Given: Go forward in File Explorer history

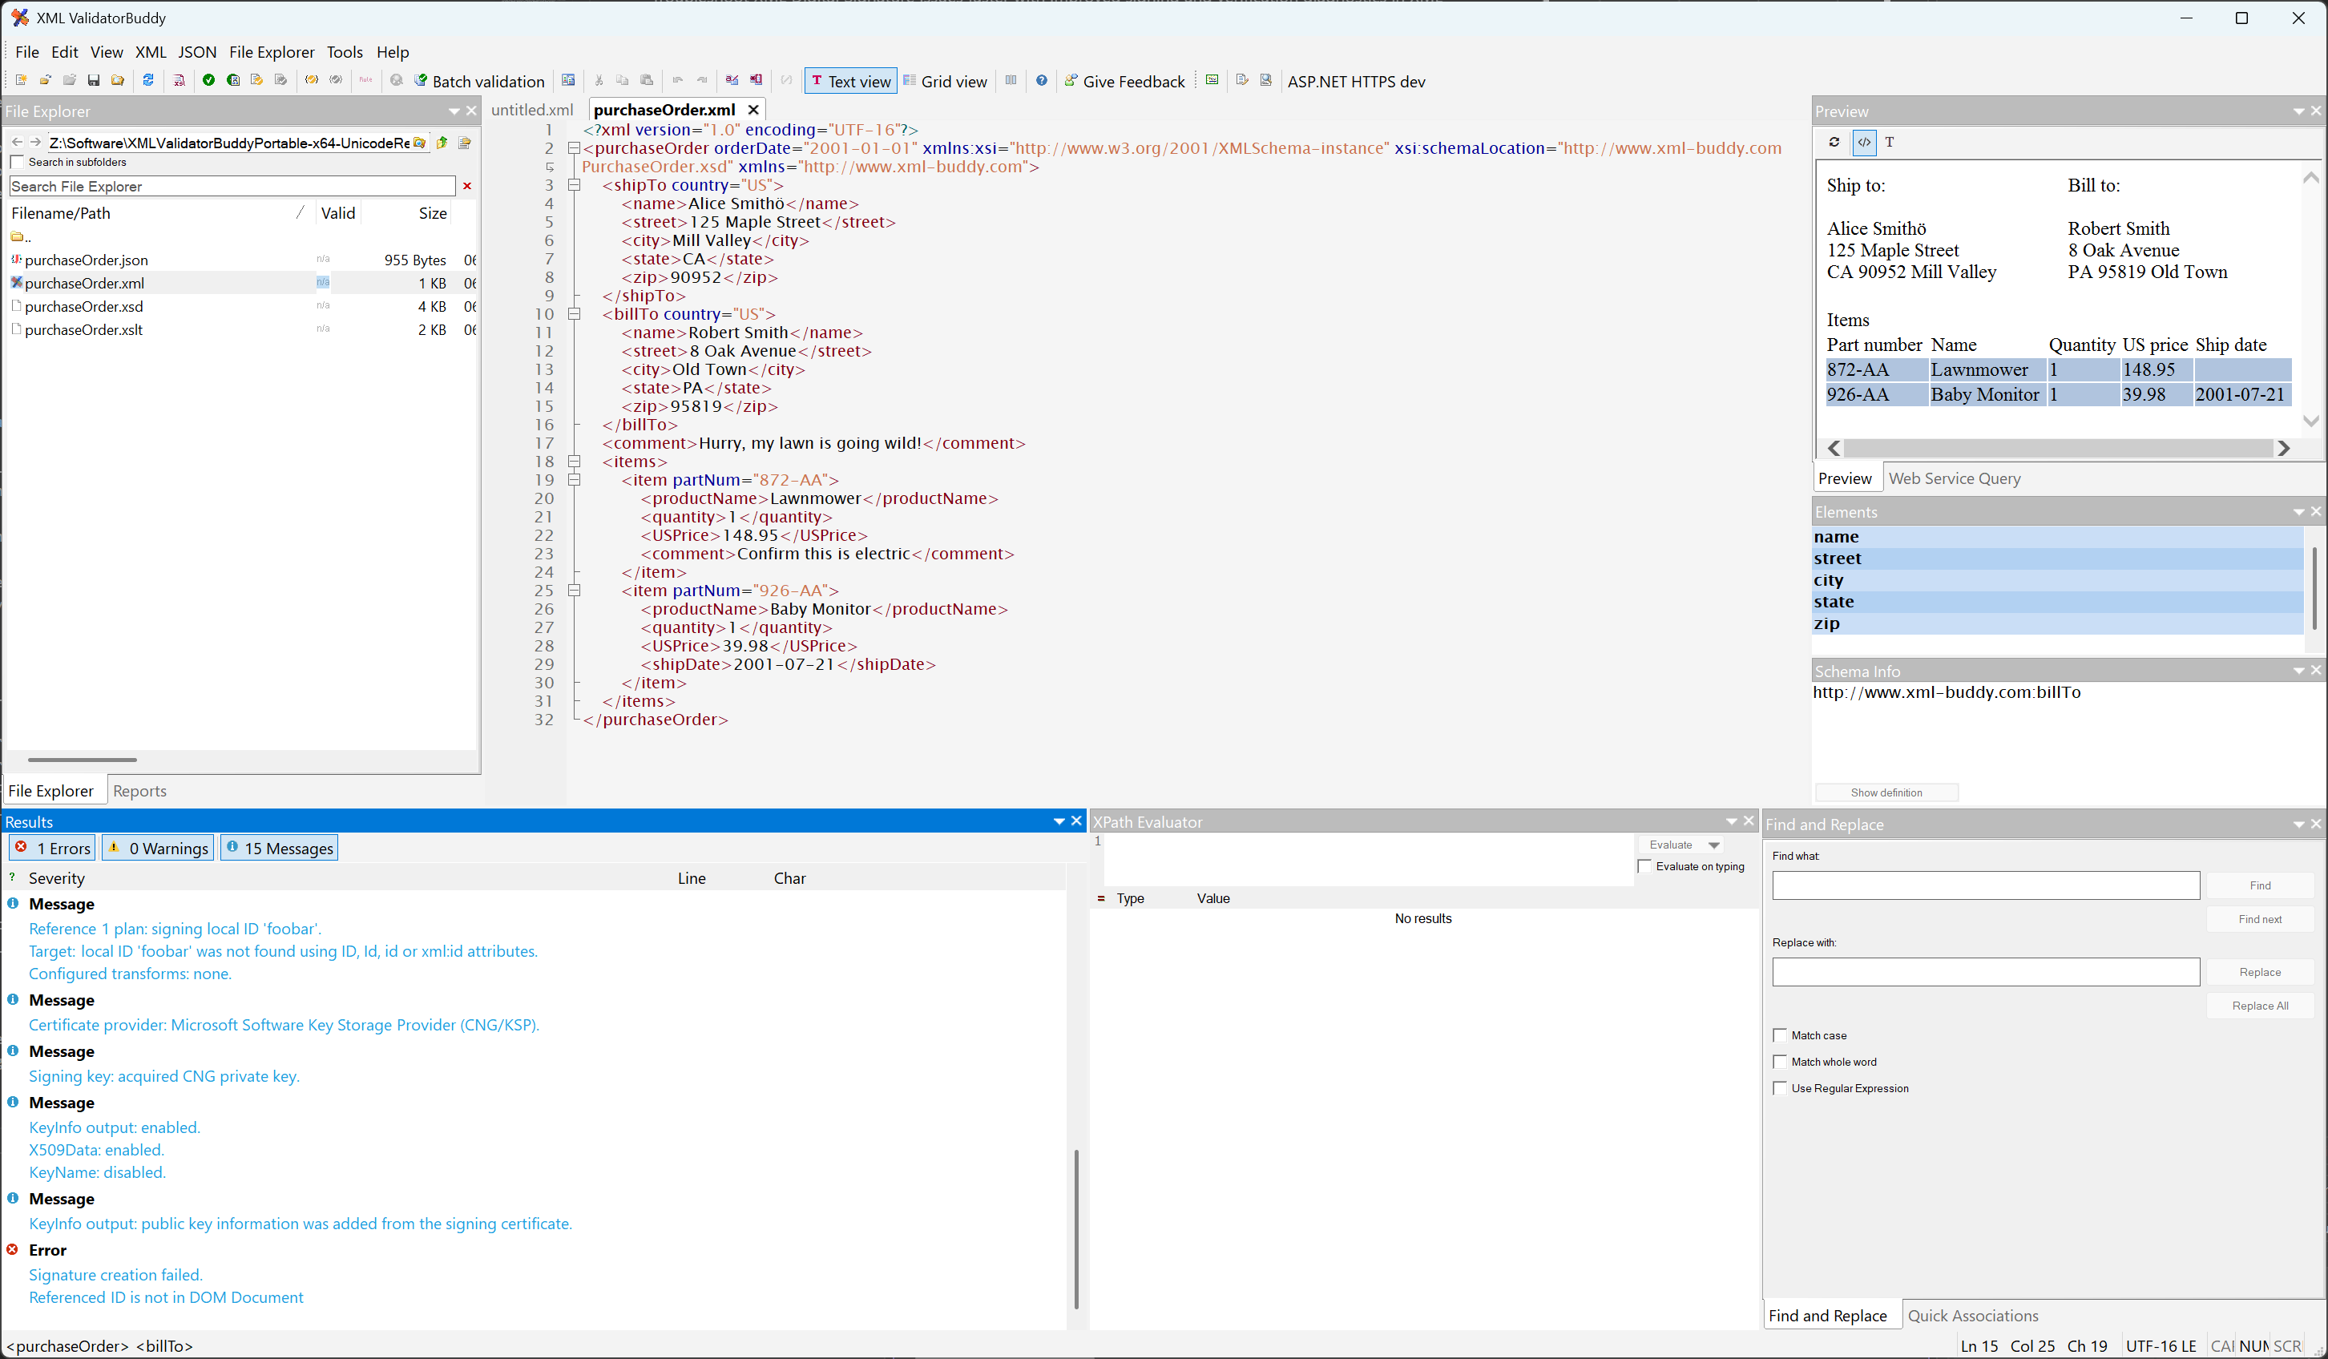Looking at the screenshot, I should 35,143.
